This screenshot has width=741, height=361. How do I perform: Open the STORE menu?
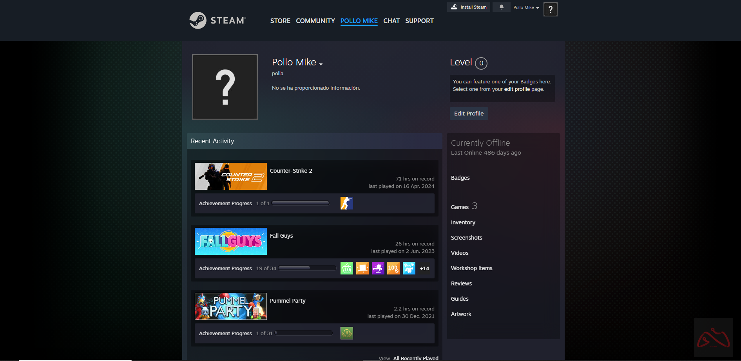[280, 21]
